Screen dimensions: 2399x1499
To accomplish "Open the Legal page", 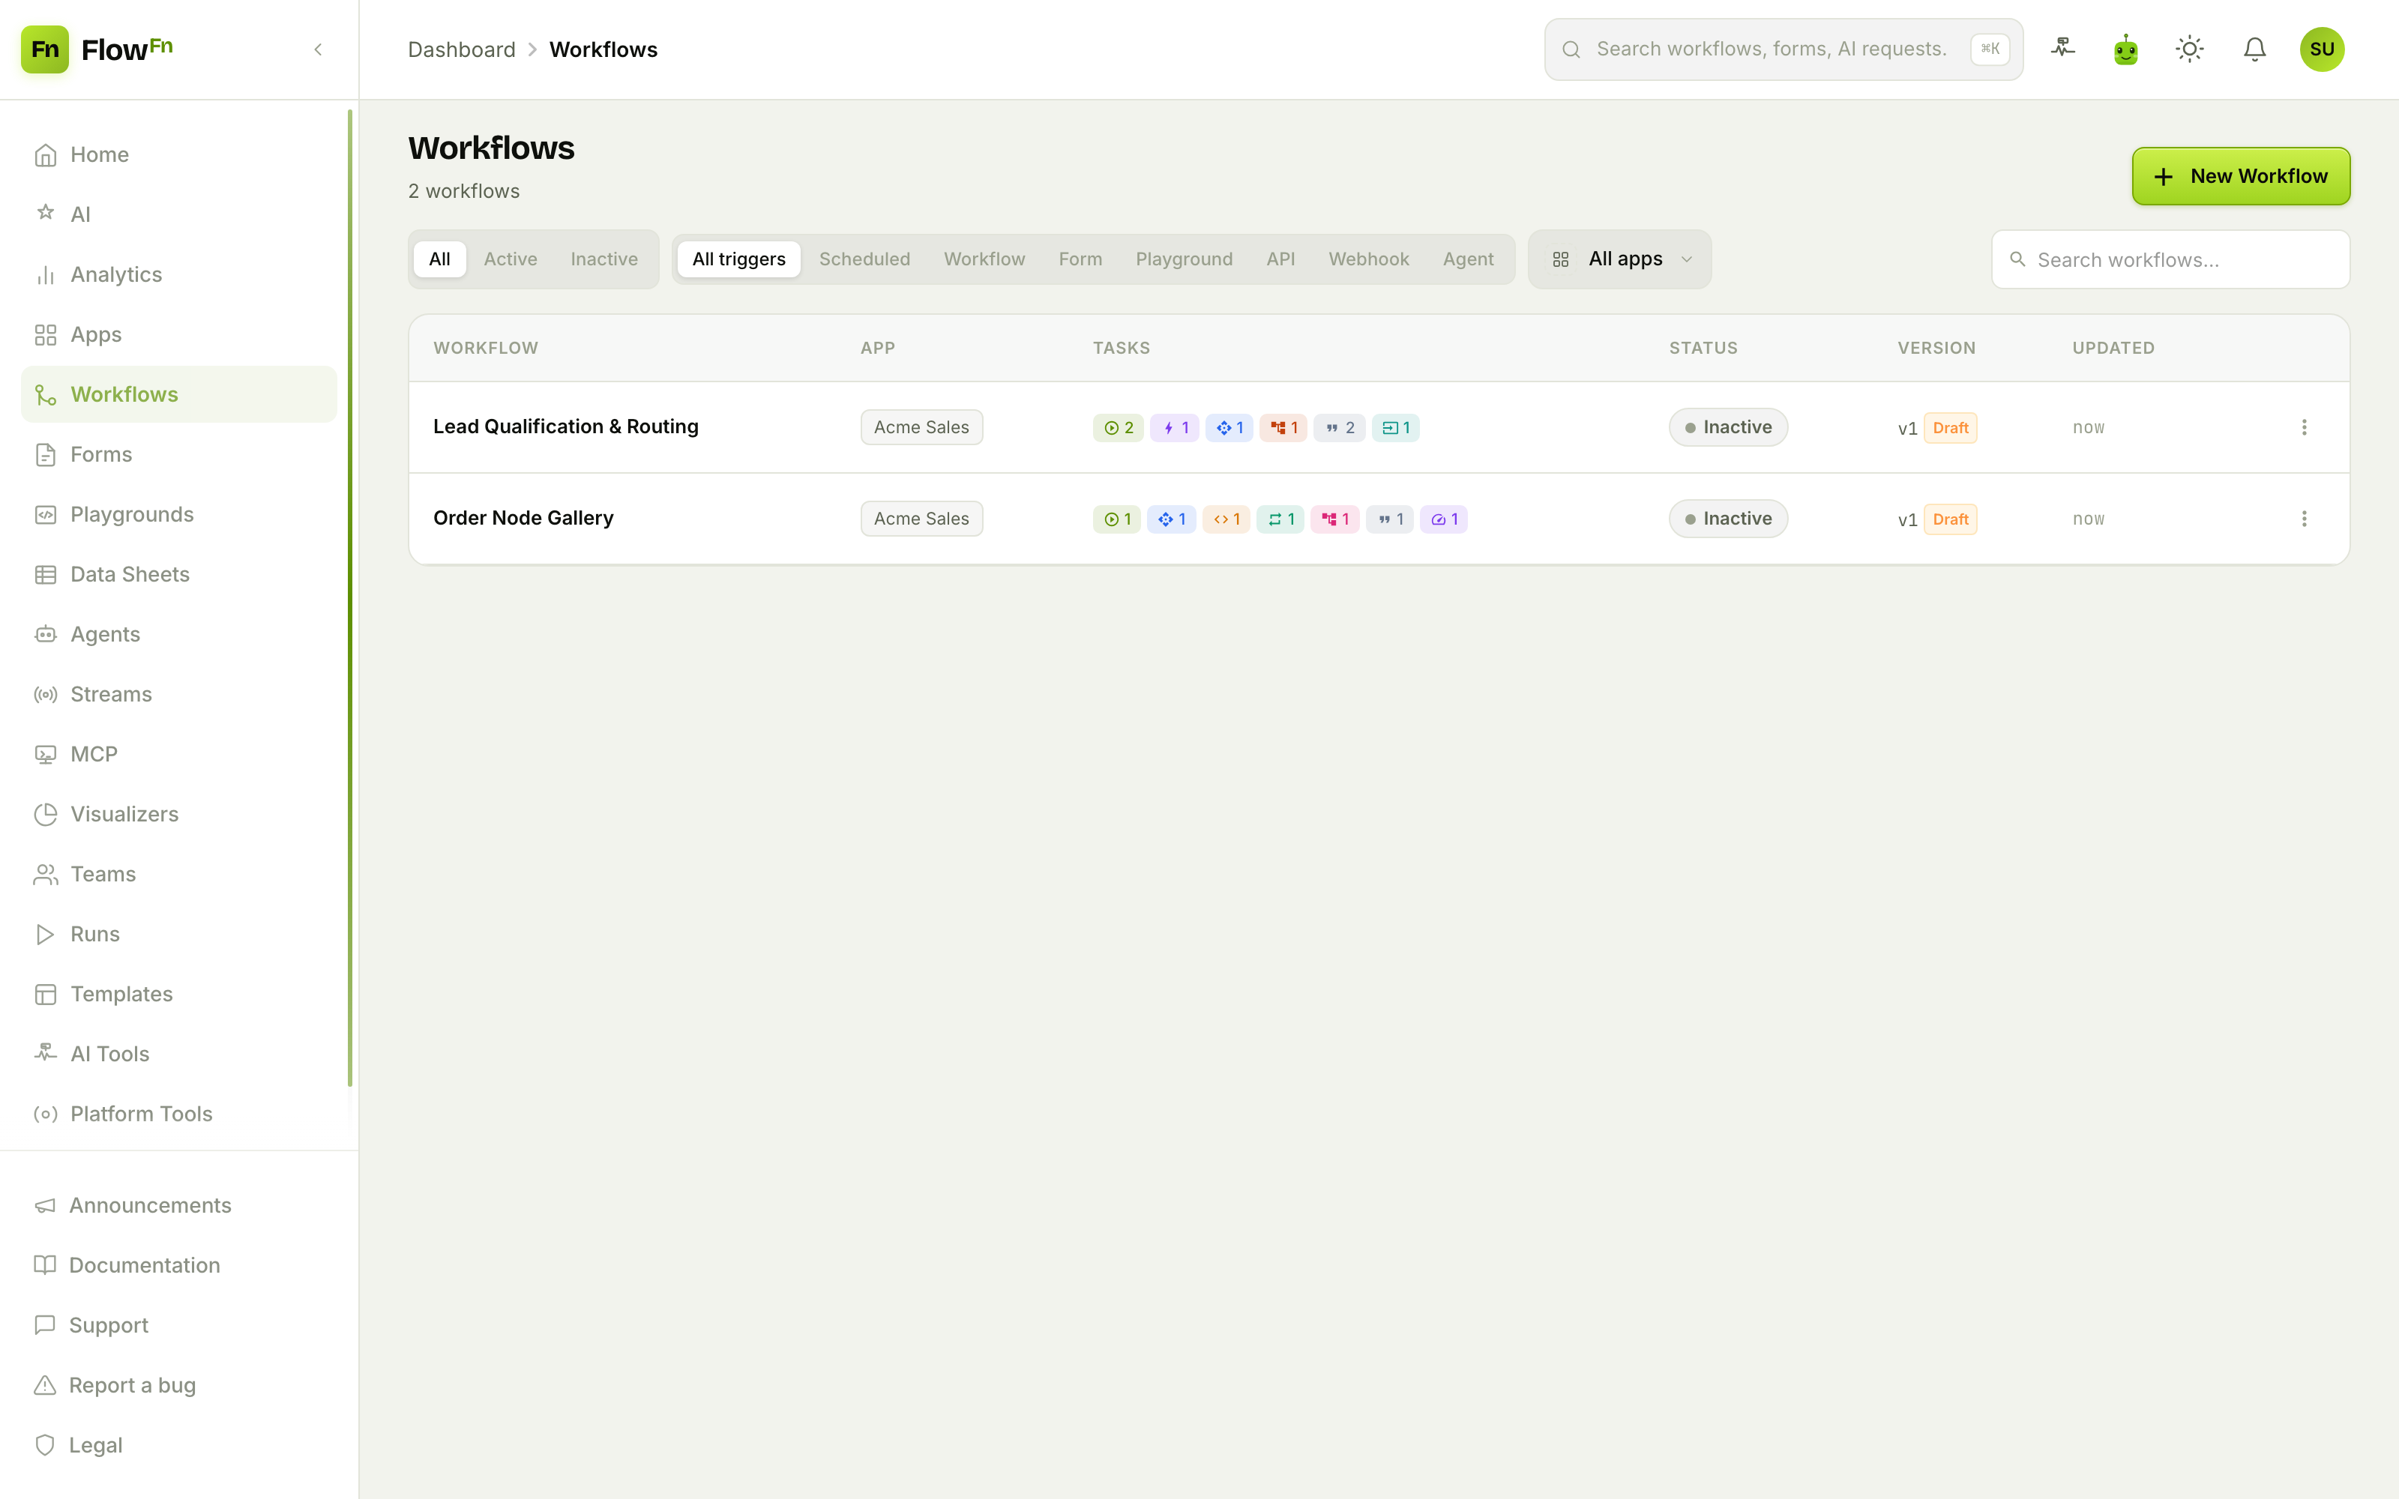I will coord(178,1446).
